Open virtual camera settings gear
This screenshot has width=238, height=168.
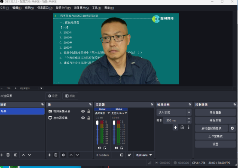232,128
